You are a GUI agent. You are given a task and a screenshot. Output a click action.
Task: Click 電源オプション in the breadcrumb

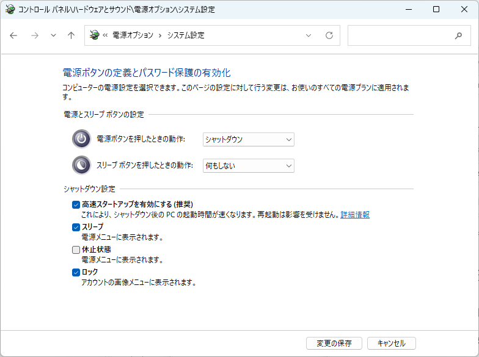tap(133, 35)
